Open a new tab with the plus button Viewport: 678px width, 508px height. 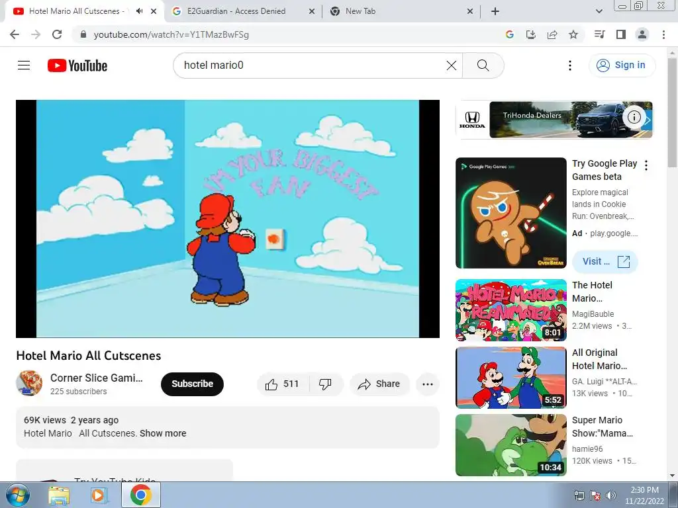click(495, 12)
